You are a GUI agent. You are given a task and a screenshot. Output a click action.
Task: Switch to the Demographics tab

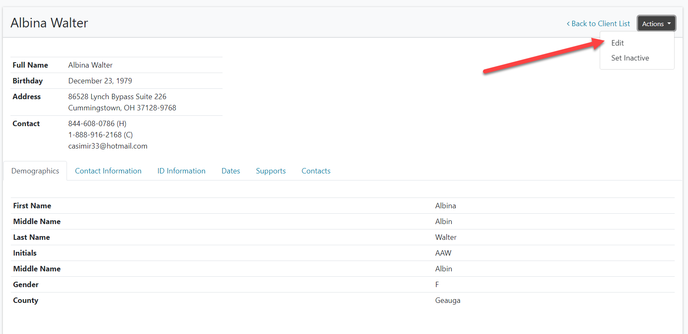tap(35, 171)
